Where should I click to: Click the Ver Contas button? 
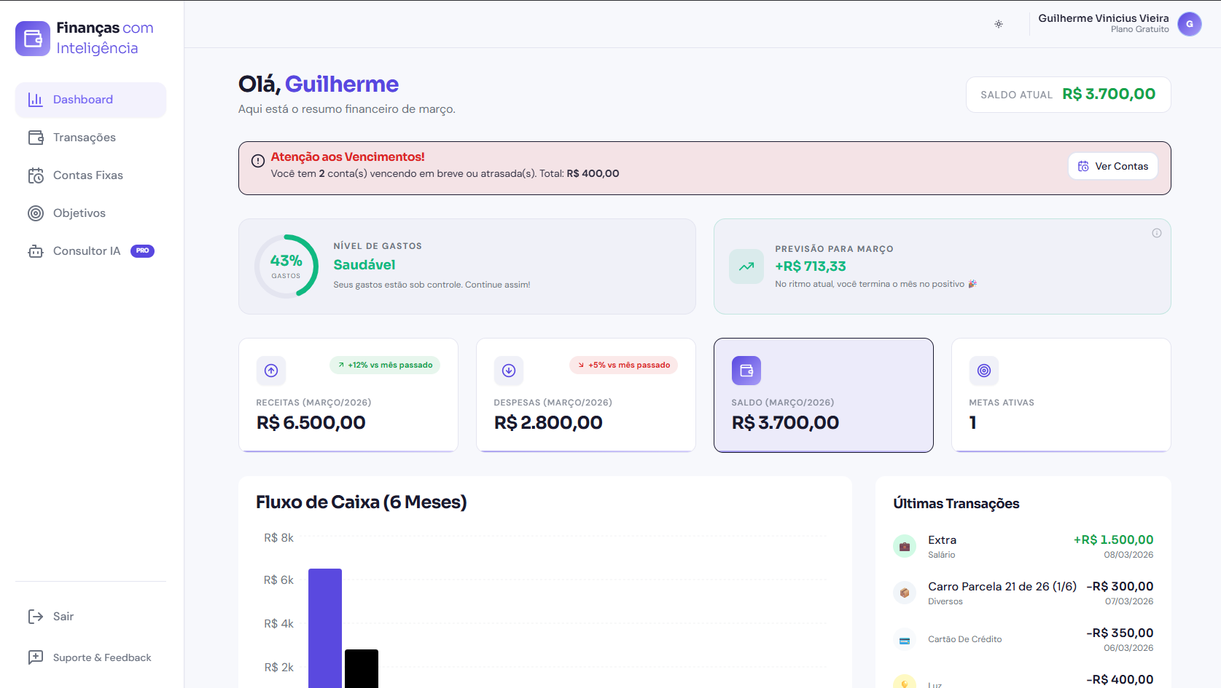click(1112, 166)
